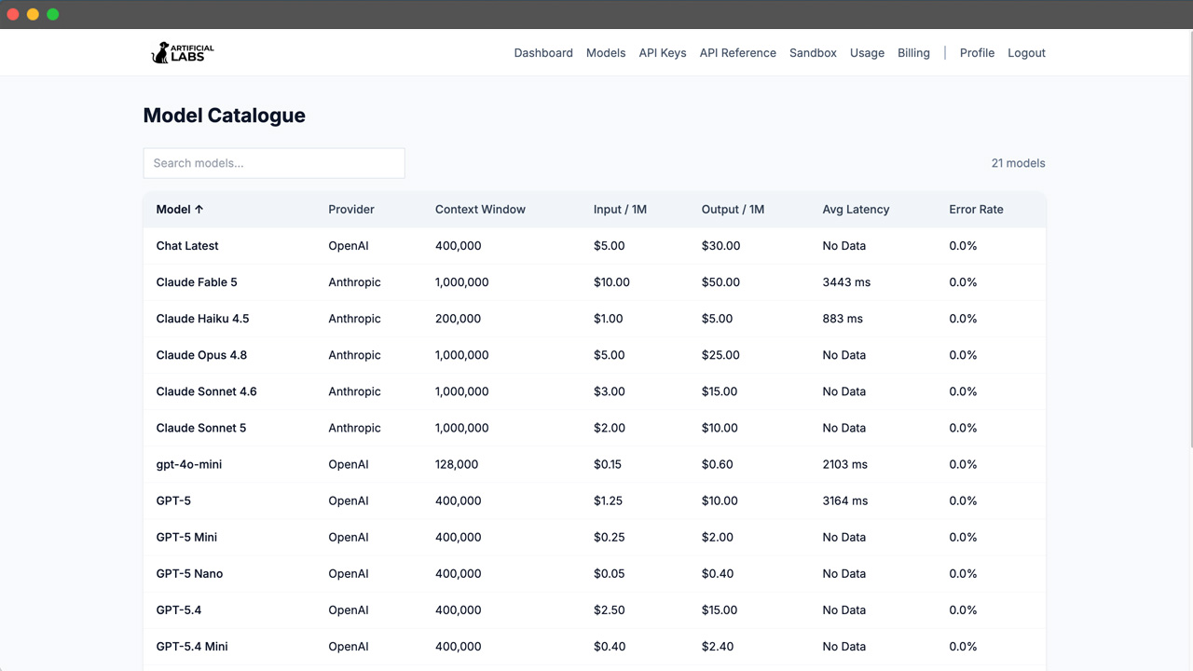Screen dimensions: 1193x671
Task: Click 2103 ms latency value
Action: 845,464
